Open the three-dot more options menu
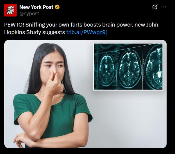This screenshot has width=175, height=154. (164, 7)
